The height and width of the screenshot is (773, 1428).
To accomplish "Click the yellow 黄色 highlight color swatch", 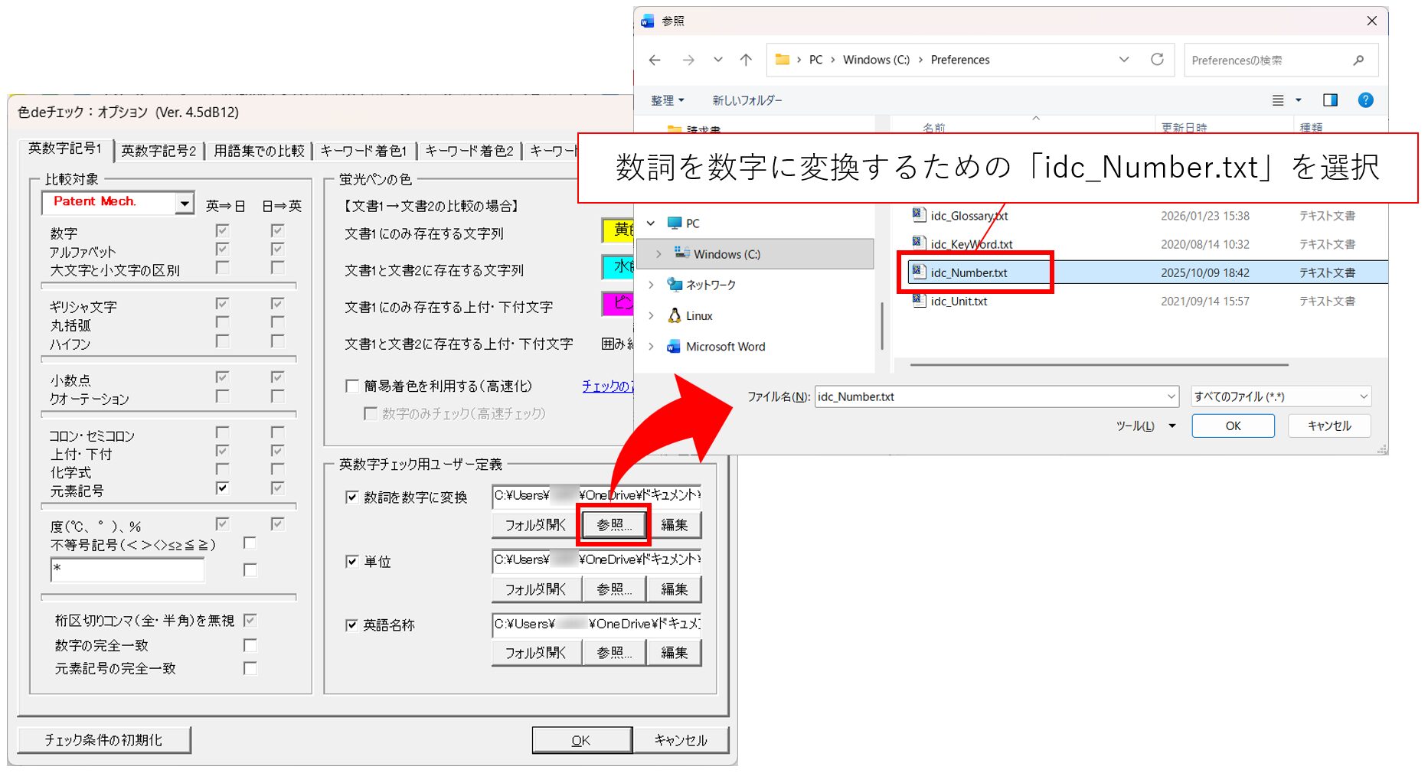I will (618, 230).
